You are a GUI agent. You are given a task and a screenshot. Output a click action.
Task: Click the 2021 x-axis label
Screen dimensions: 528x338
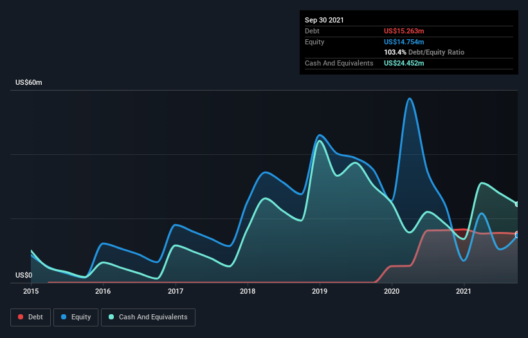click(x=464, y=291)
